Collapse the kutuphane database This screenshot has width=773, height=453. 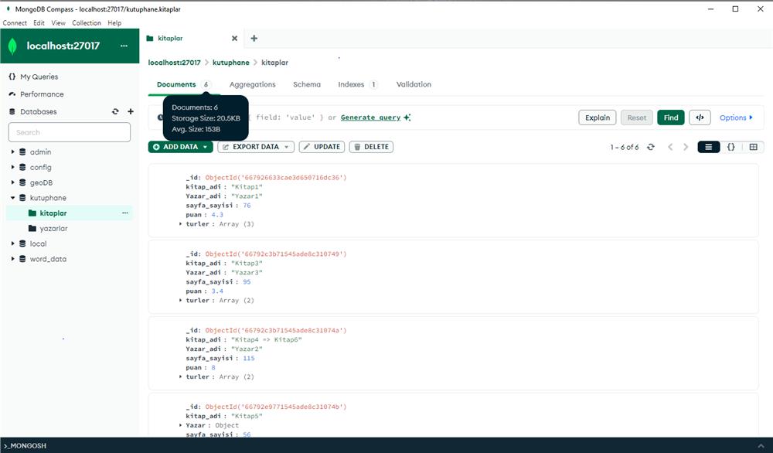pos(13,198)
